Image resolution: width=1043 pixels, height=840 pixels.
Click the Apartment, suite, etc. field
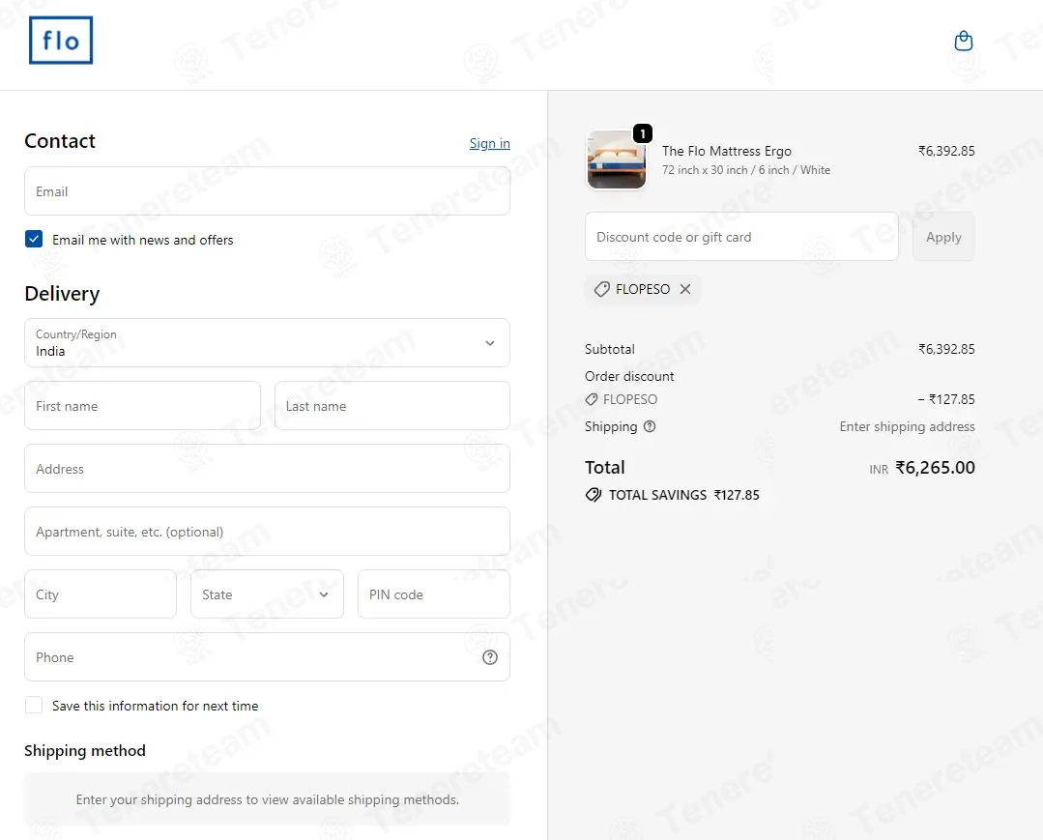tap(268, 532)
